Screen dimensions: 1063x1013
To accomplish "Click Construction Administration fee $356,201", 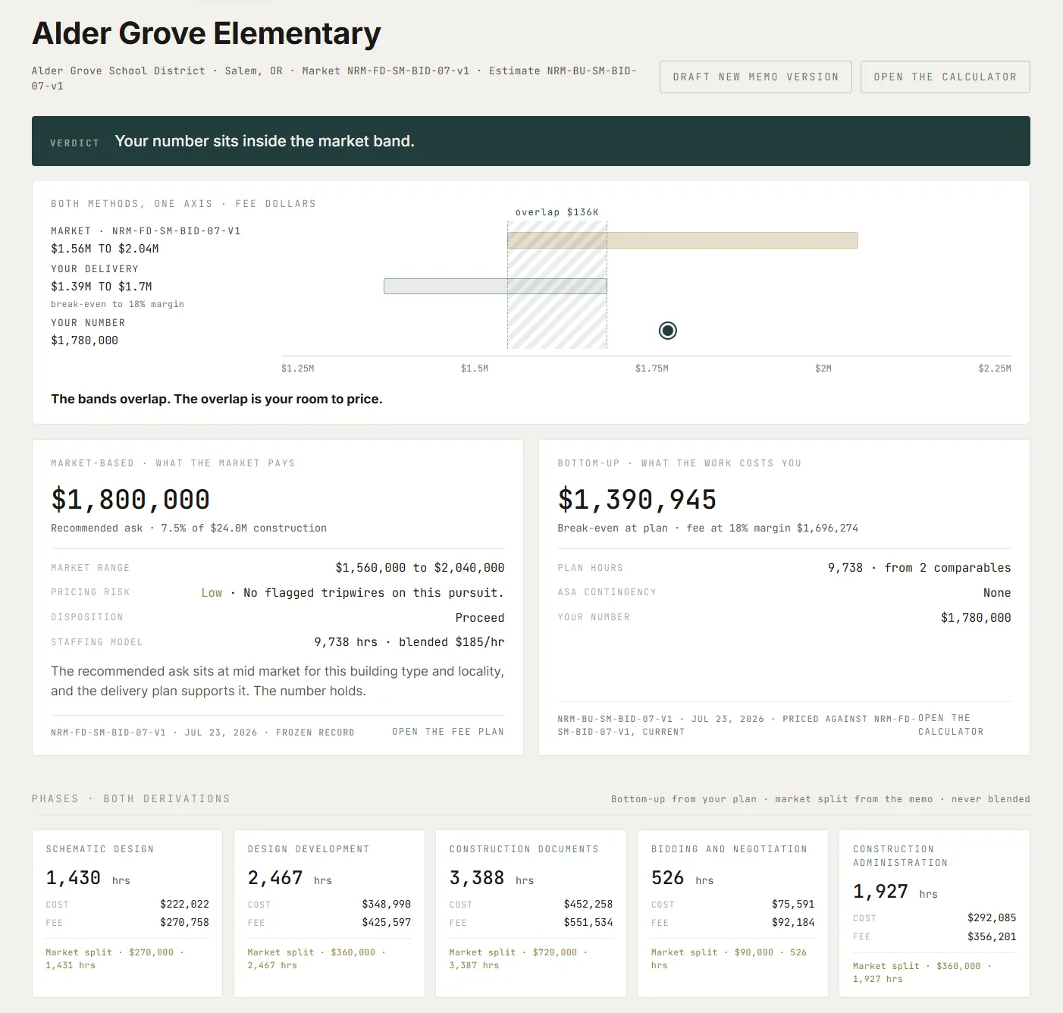I will [x=992, y=936].
